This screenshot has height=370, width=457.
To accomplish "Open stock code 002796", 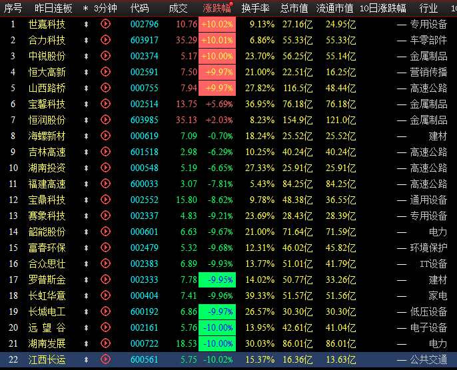I will 145,24.
